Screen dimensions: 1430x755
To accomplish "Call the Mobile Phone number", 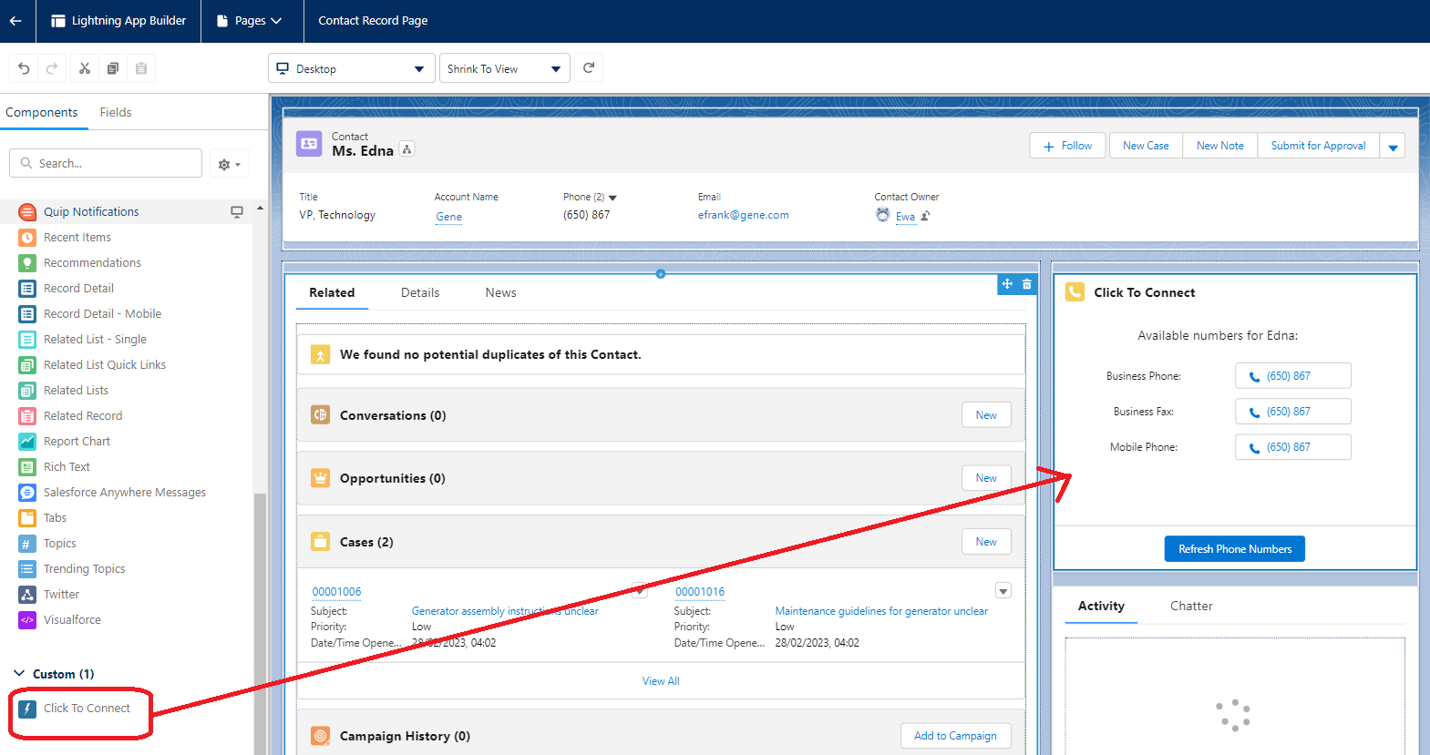I will tap(1293, 447).
